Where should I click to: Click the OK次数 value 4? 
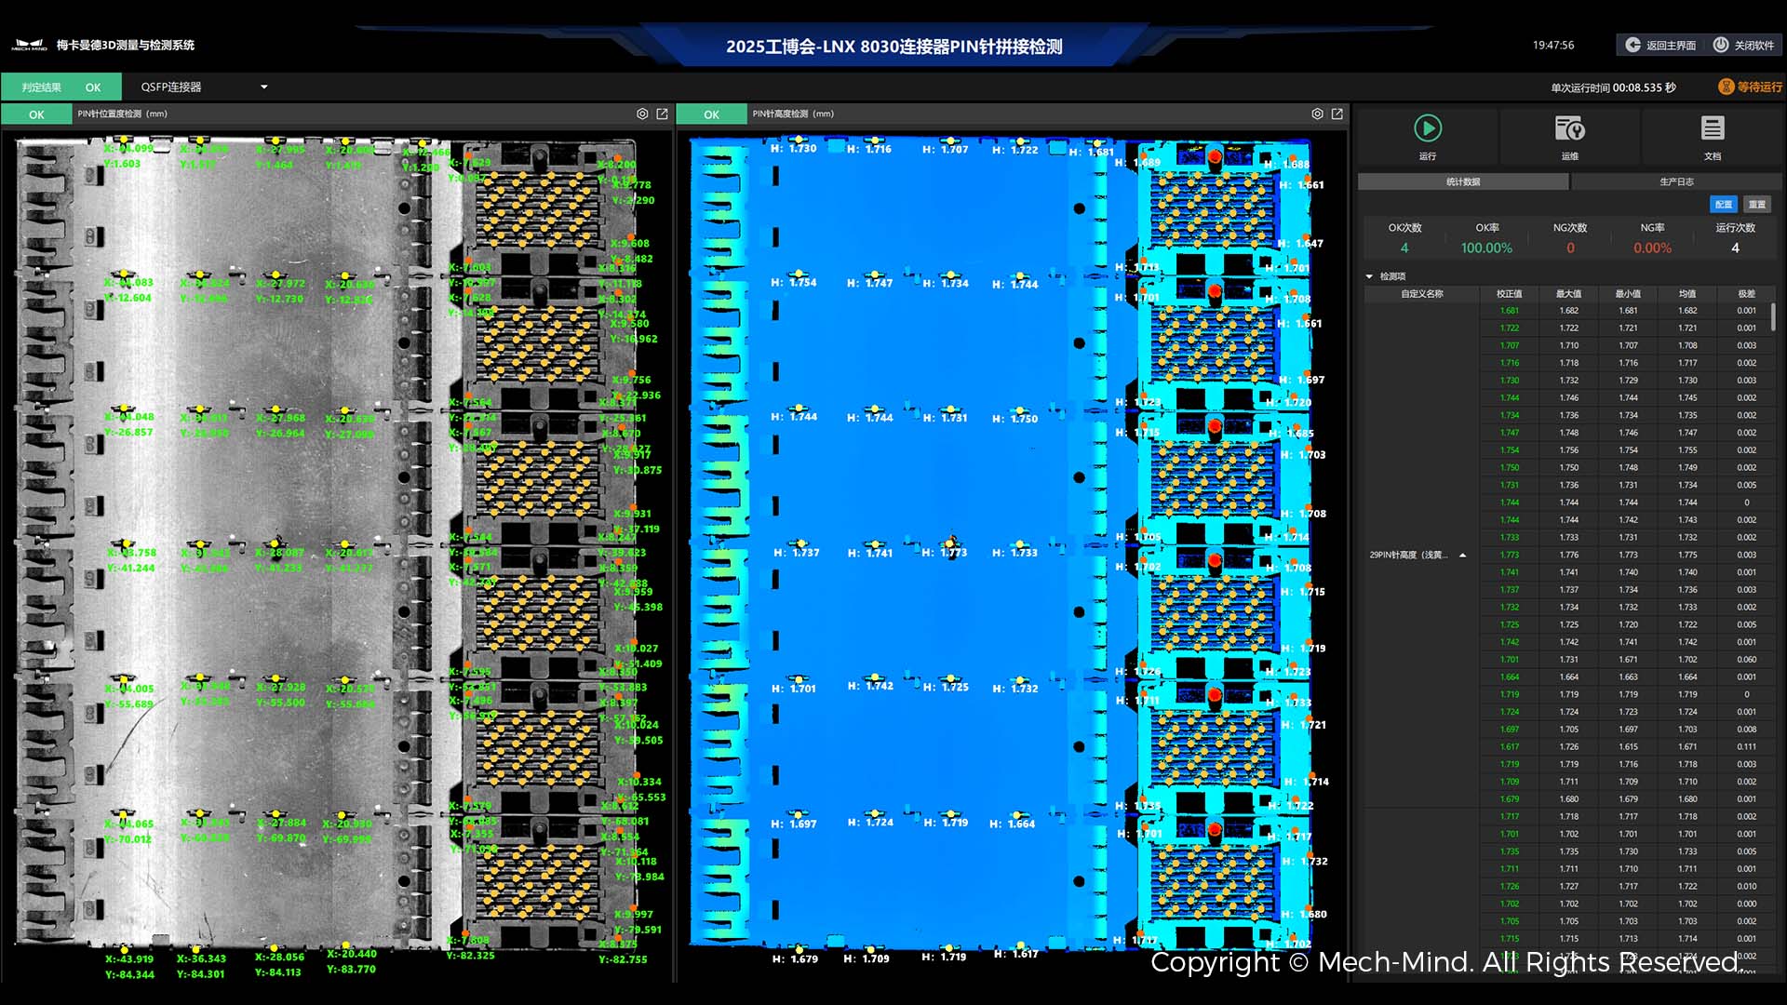[x=1404, y=248]
